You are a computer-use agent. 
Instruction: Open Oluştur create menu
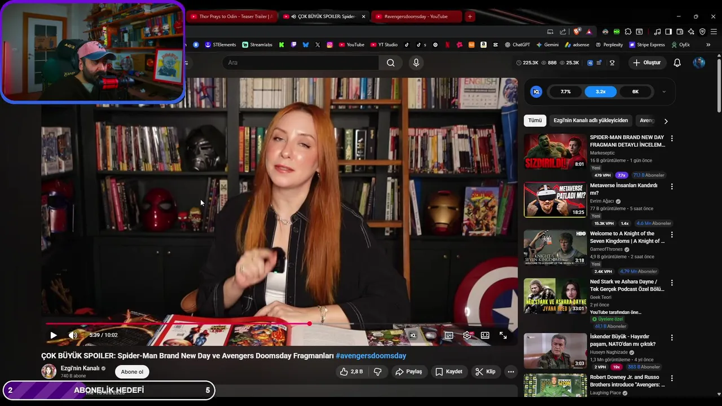(x=646, y=63)
